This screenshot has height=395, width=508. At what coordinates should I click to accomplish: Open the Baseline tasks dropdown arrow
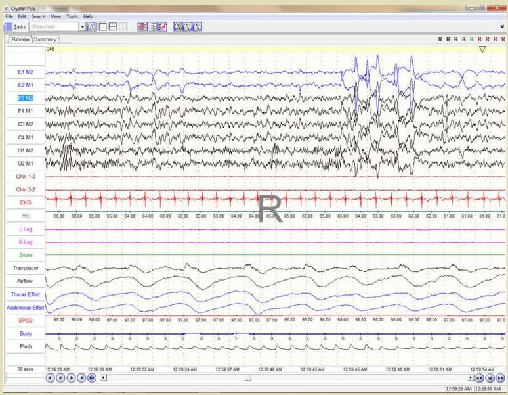[x=83, y=26]
